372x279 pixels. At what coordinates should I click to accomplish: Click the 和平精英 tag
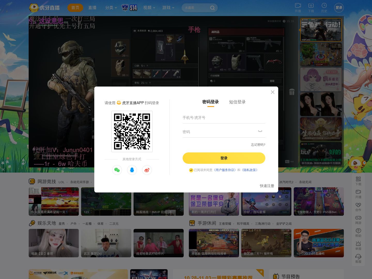243,224
